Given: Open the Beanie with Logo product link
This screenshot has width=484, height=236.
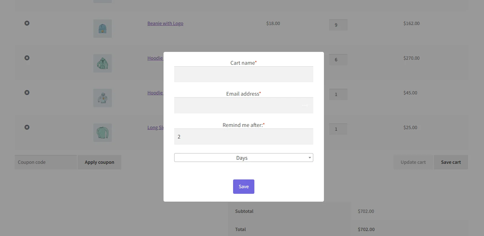Looking at the screenshot, I should 165,23.
